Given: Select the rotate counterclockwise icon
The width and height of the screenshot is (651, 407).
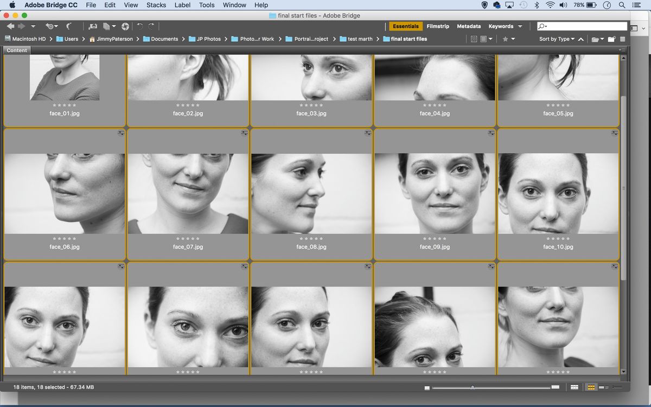Looking at the screenshot, I should [140, 26].
